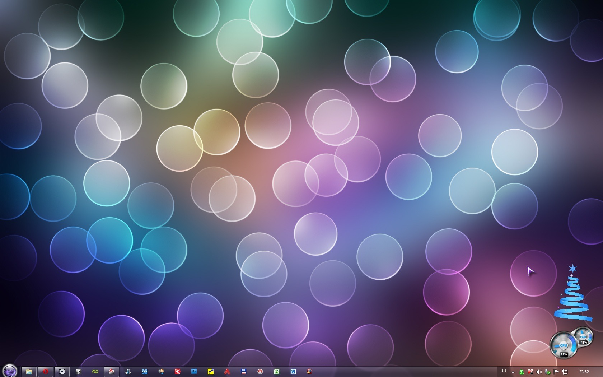Launch the red C icon application
Viewport: 603px width, 377px height.
[178, 372]
